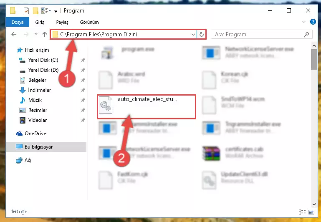The height and width of the screenshot is (222, 321).
Task: Open Müzik folder in sidebar
Action: [x=35, y=100]
